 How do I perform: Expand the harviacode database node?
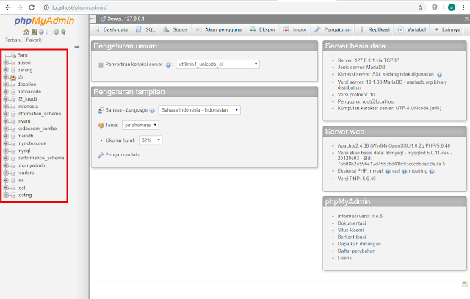6,92
